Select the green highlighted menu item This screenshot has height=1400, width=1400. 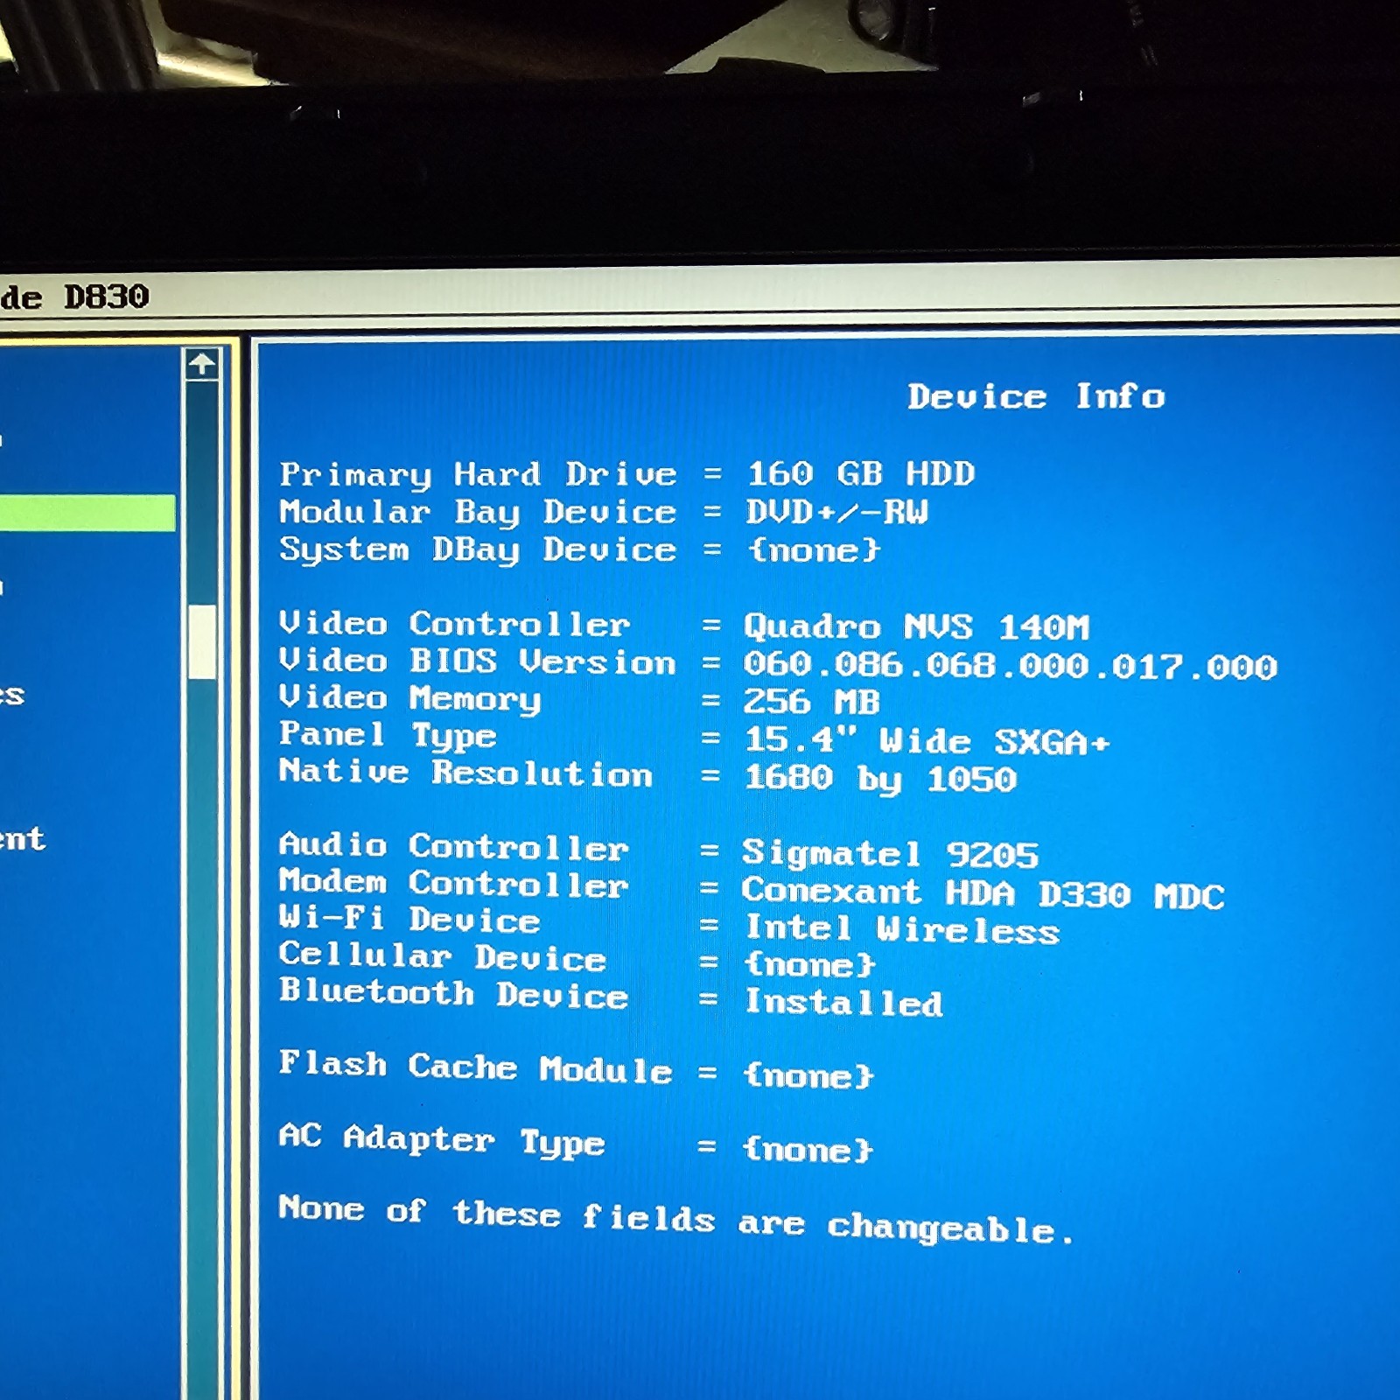pyautogui.click(x=87, y=513)
